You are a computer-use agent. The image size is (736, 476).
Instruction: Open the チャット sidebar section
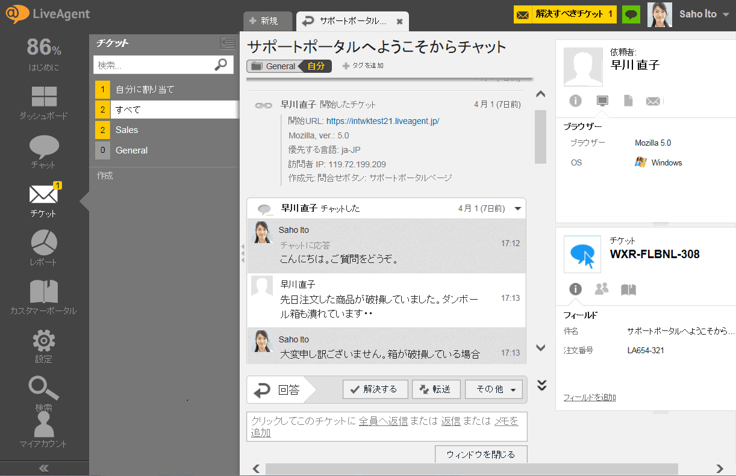coord(44,151)
